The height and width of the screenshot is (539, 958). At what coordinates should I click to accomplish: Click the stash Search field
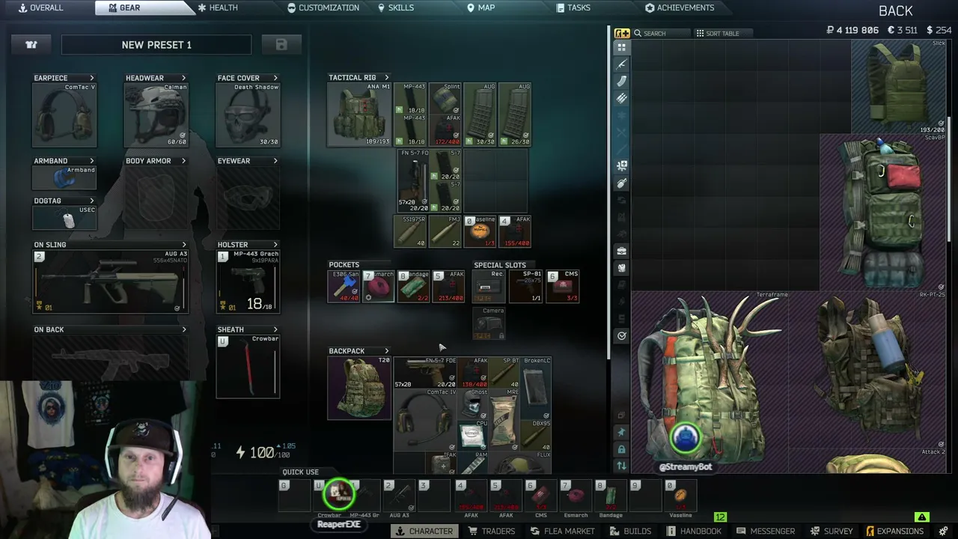(662, 34)
